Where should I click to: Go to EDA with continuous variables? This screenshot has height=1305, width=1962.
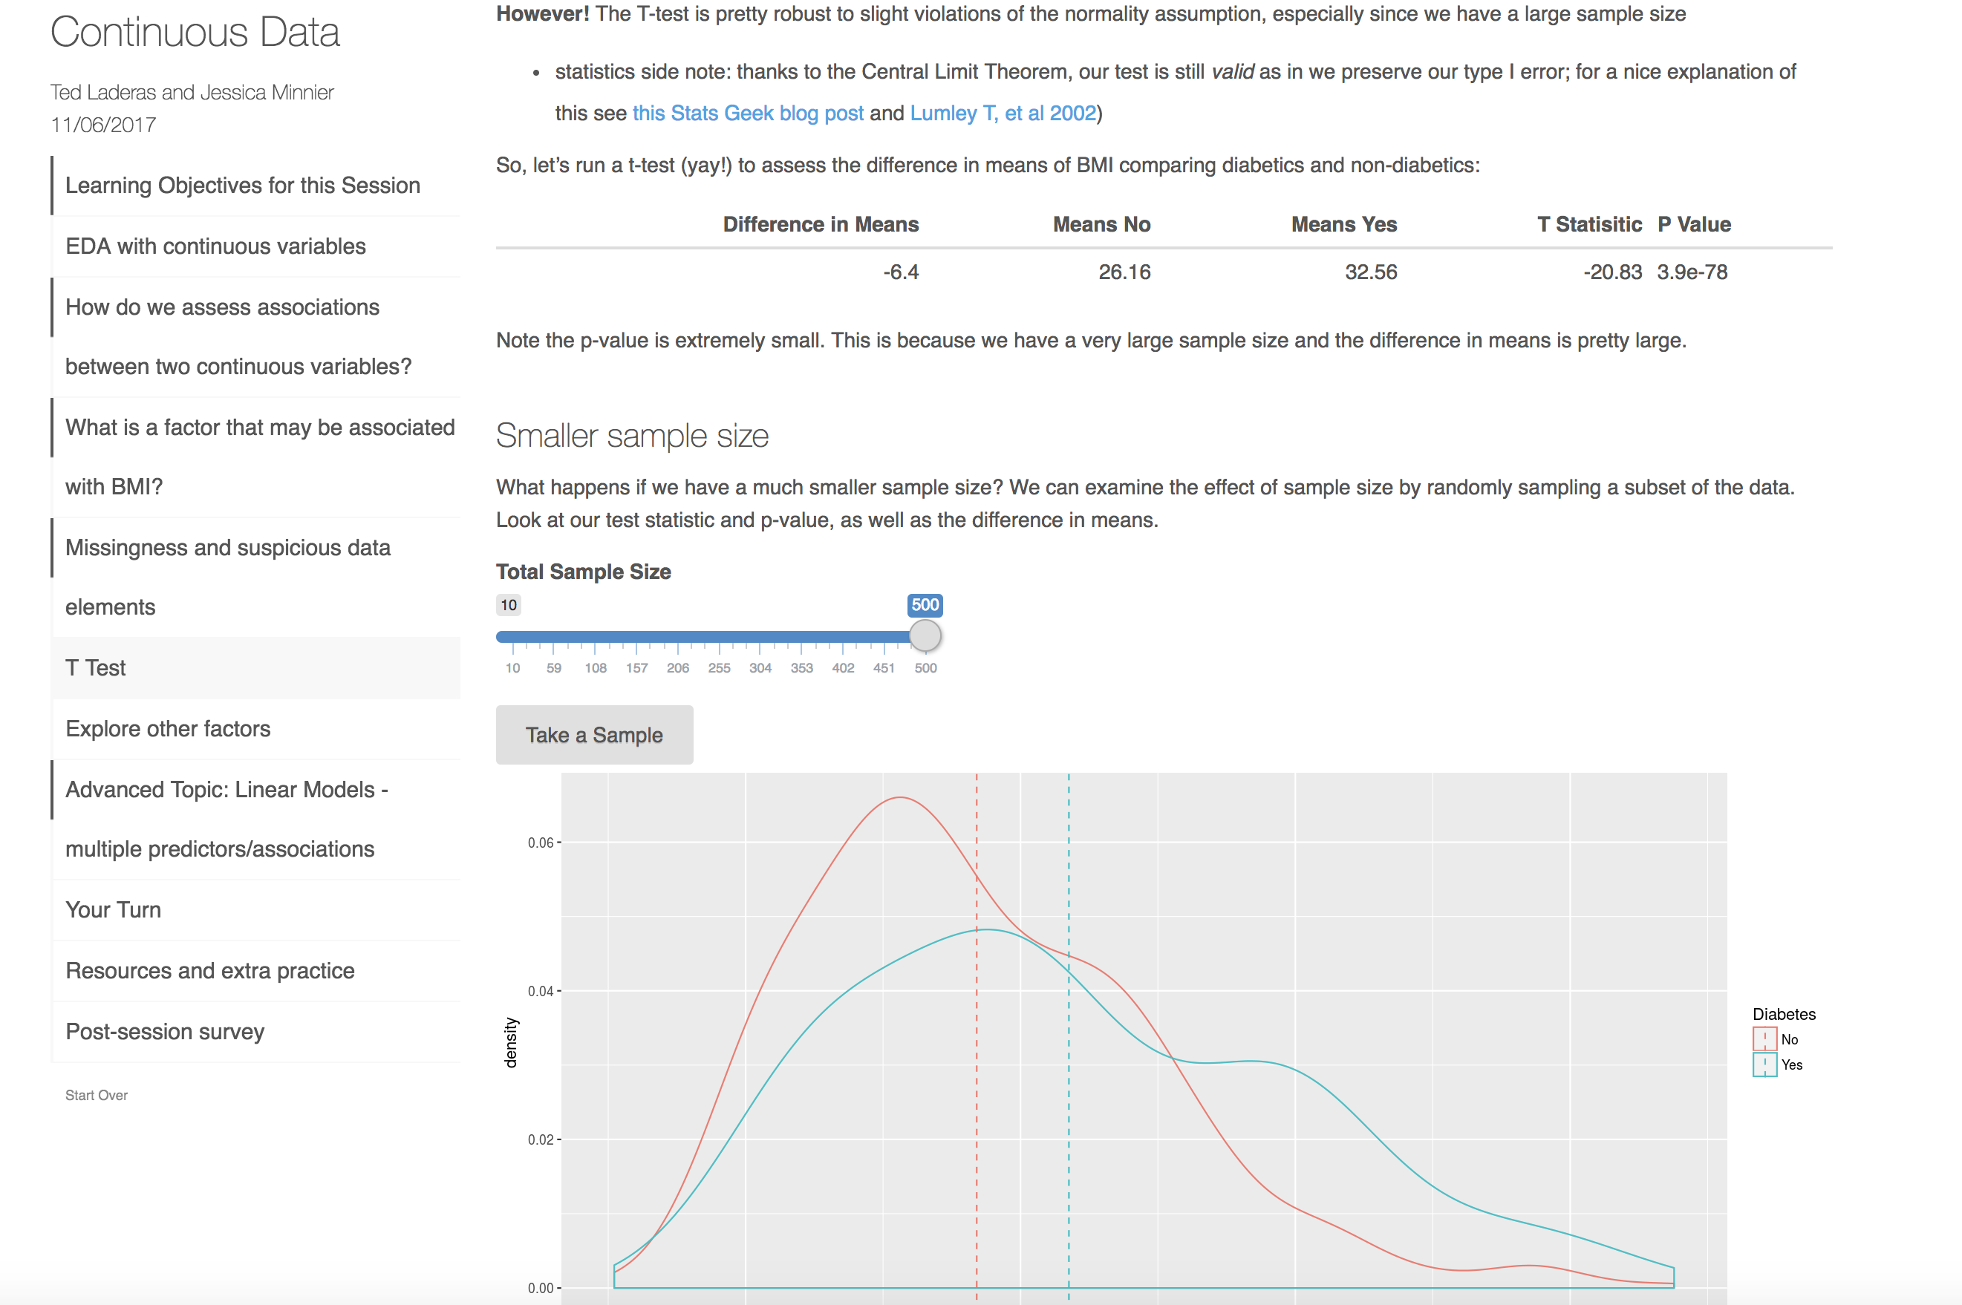tap(256, 246)
